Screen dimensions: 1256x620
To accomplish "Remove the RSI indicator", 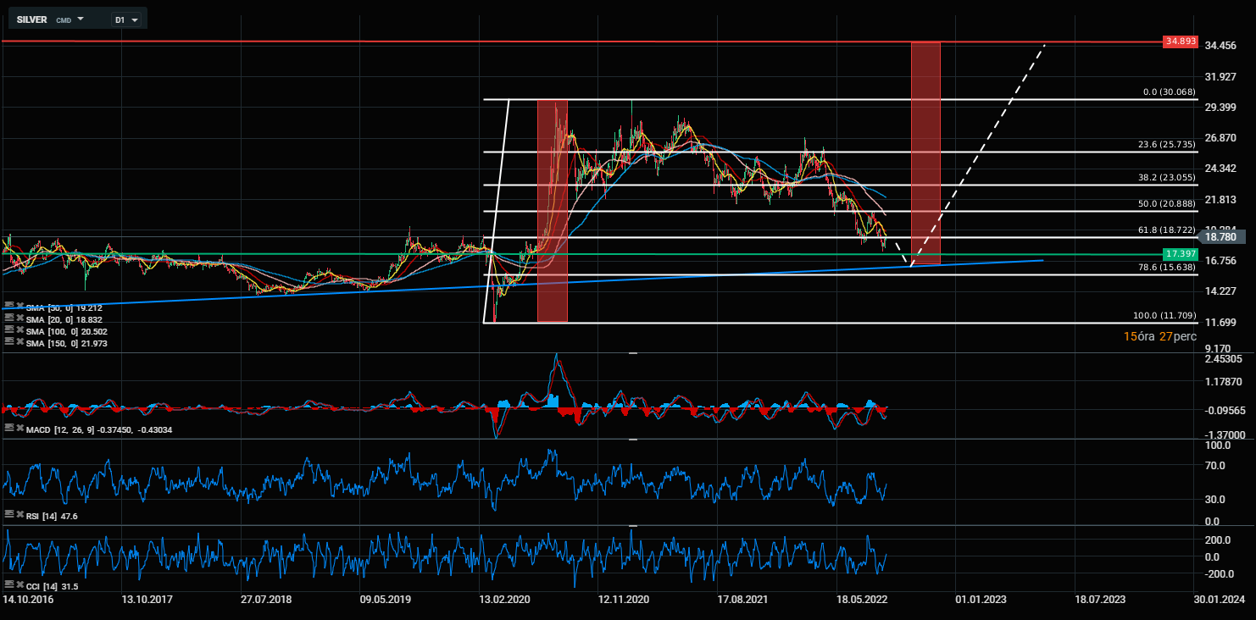I will [20, 515].
